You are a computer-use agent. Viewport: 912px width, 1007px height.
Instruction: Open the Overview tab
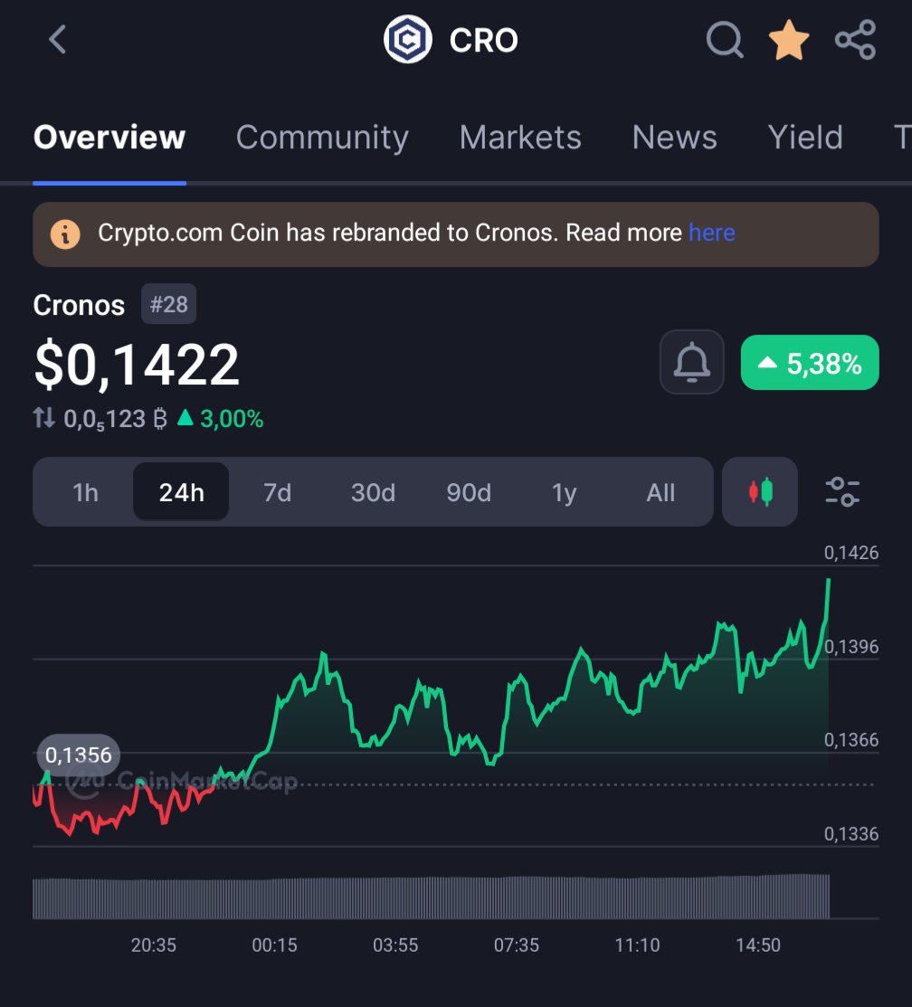point(109,138)
